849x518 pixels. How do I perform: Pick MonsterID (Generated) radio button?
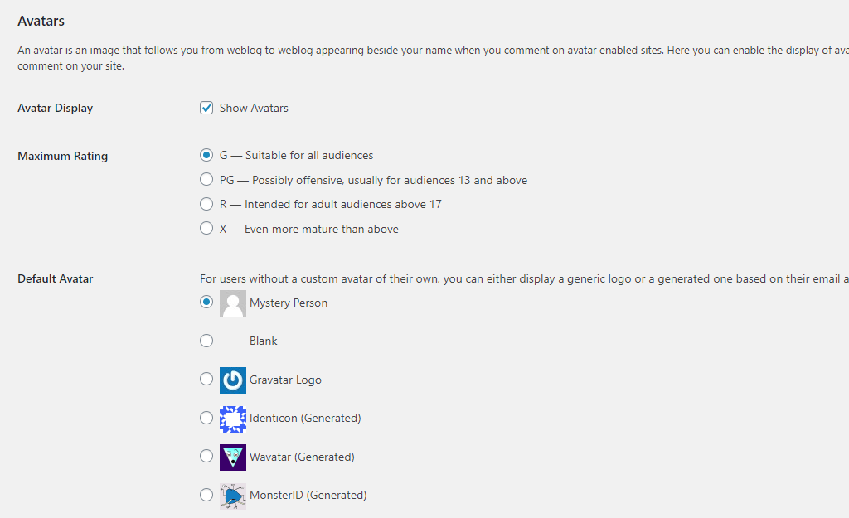click(206, 495)
